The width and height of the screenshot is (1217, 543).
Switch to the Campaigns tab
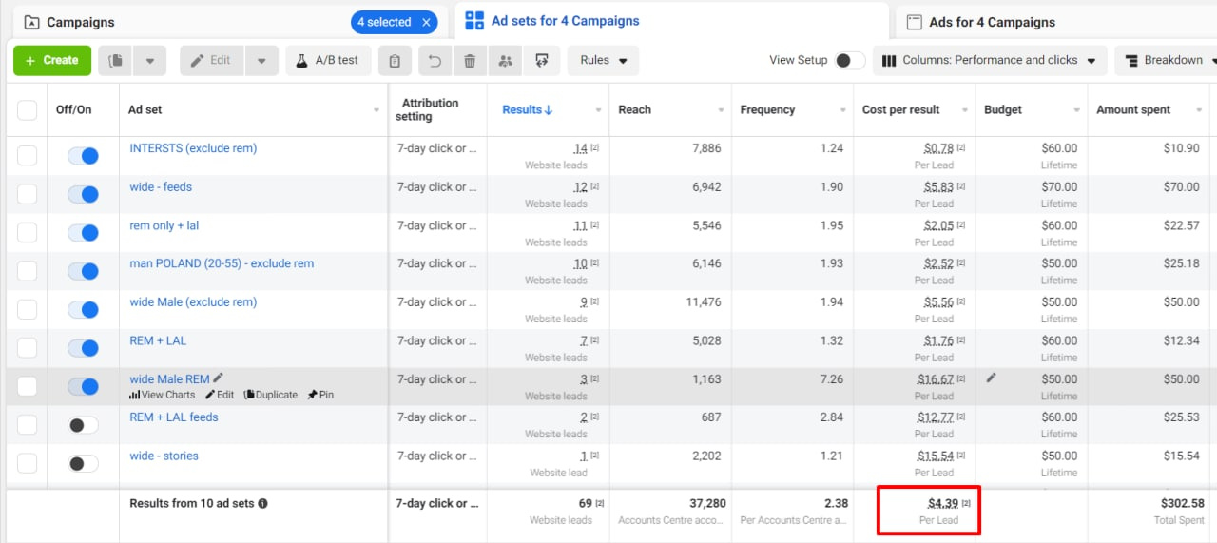point(81,22)
